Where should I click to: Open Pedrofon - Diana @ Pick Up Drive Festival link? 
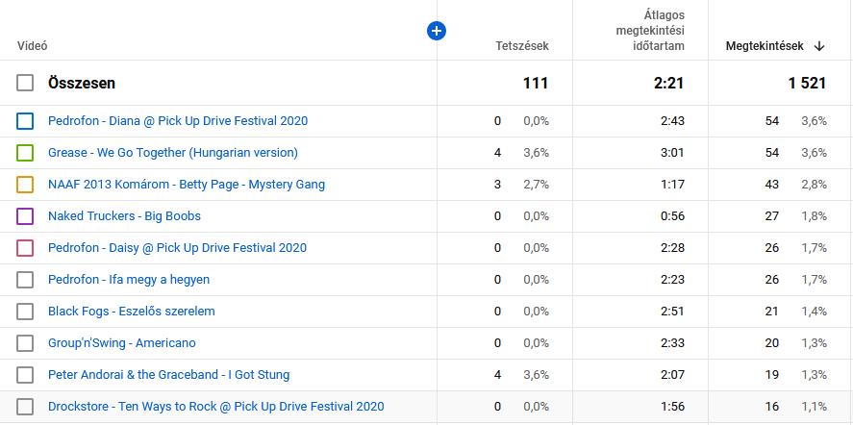(x=178, y=121)
